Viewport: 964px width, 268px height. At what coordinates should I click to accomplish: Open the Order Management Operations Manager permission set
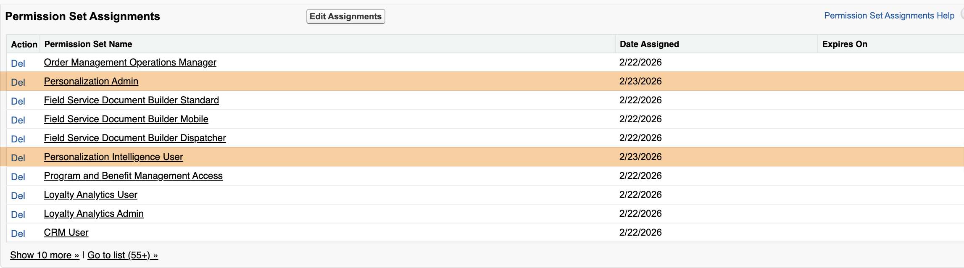pos(130,62)
